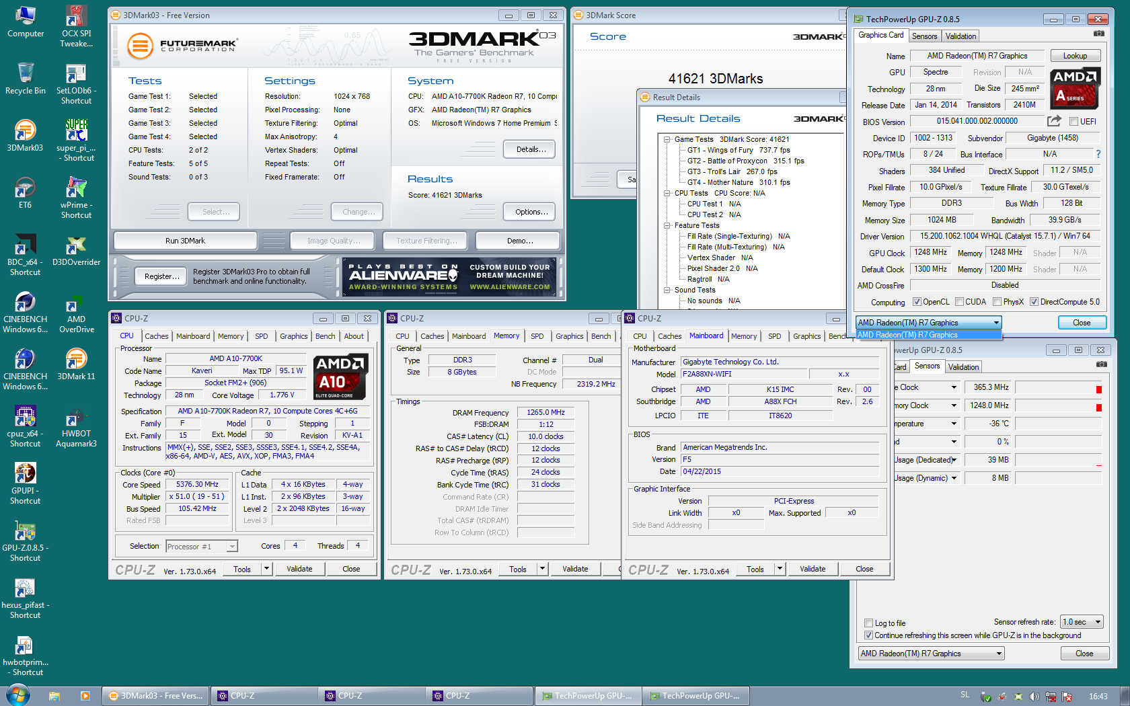1130x706 pixels.
Task: Open the cpuz_x64 shortcut icon
Action: click(25, 426)
